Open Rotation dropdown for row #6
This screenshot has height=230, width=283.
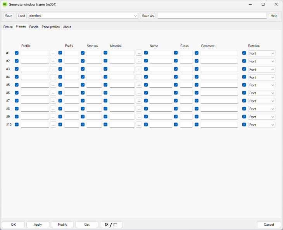point(262,93)
